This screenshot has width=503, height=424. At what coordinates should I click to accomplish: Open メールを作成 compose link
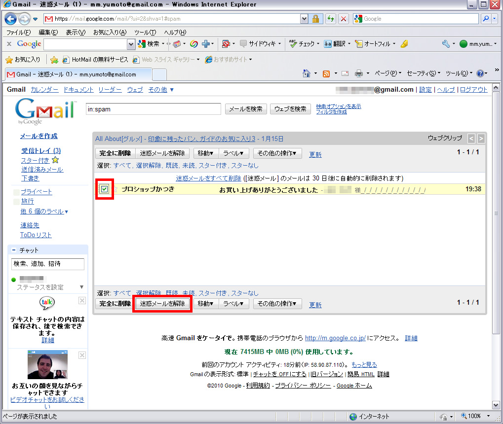coord(39,136)
